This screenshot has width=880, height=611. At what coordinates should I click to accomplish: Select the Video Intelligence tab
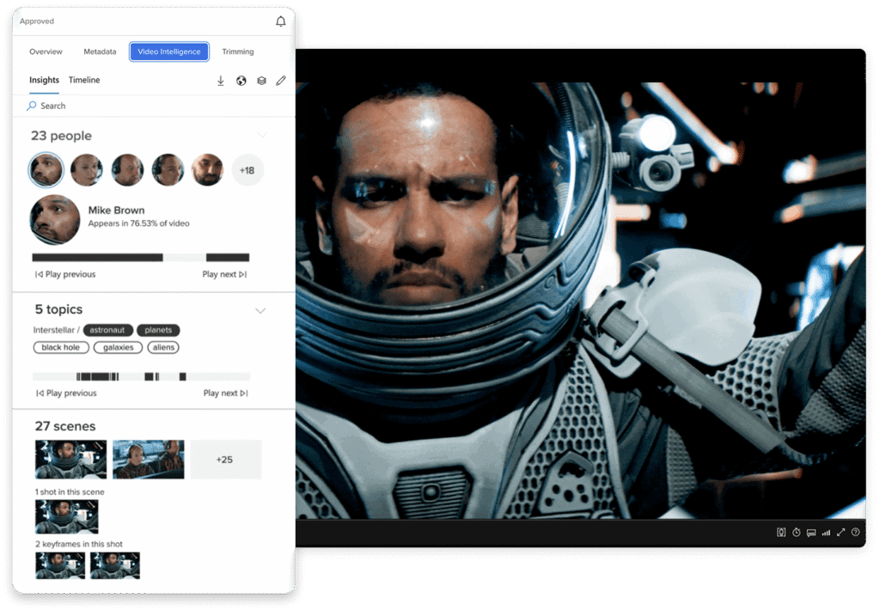coord(169,52)
